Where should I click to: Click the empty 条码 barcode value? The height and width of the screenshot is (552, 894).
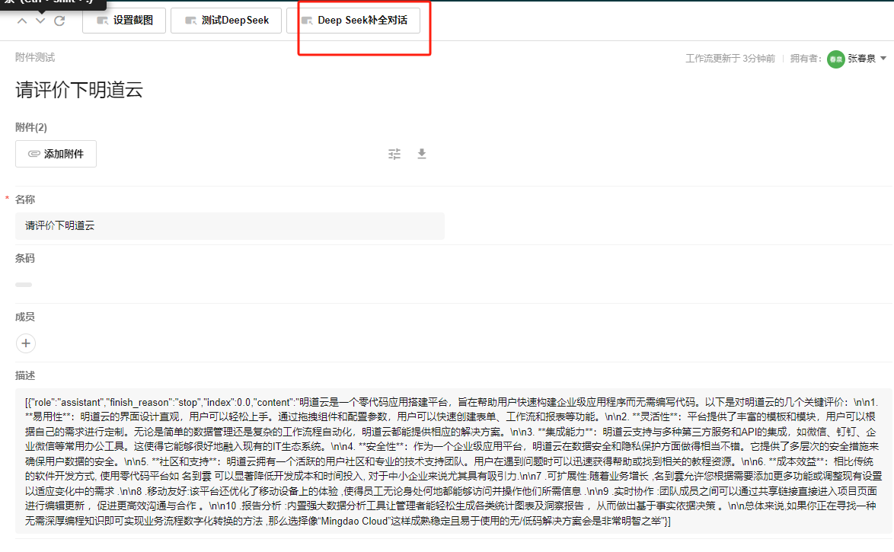click(x=24, y=285)
